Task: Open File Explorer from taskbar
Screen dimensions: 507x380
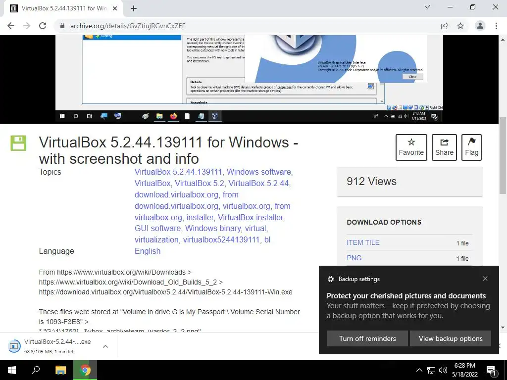Action: (x=60, y=370)
